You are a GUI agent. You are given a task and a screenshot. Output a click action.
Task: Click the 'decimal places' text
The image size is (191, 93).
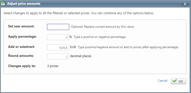[81, 56]
